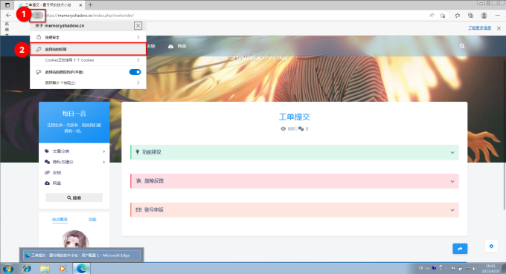
Task: Expand the 连接安全 row chevron
Action: pyautogui.click(x=138, y=37)
